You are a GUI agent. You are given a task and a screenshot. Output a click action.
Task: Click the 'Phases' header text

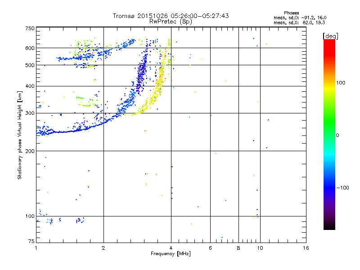(291, 13)
